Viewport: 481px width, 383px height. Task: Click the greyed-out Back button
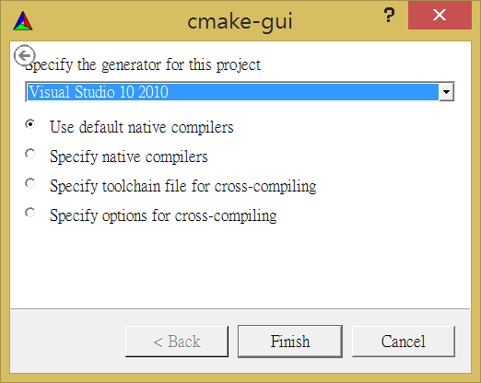(x=177, y=342)
